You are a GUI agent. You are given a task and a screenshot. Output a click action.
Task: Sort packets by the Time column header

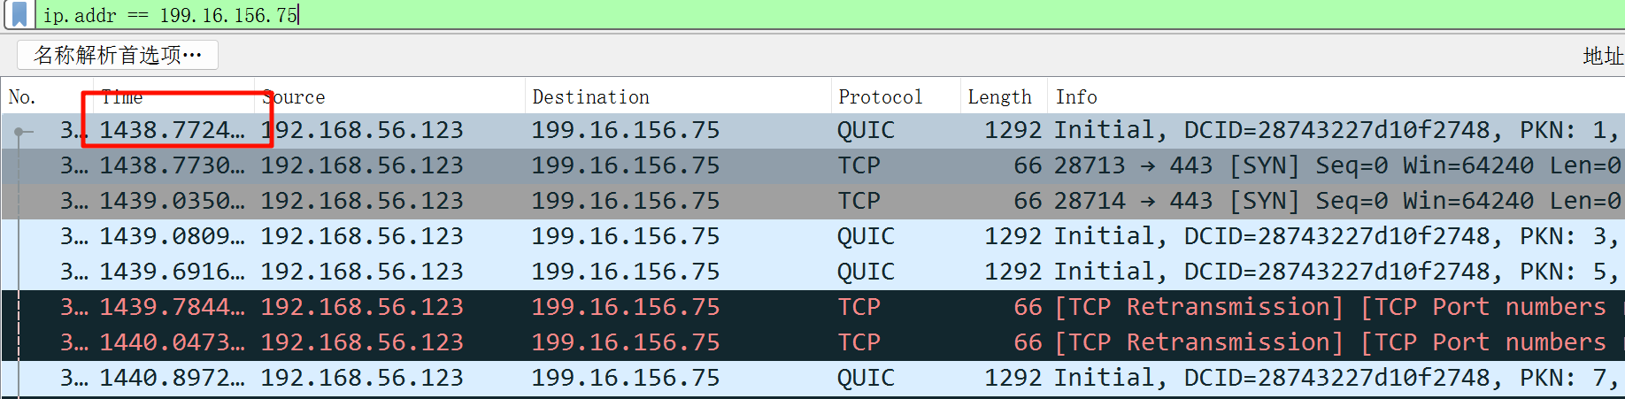pyautogui.click(x=122, y=97)
